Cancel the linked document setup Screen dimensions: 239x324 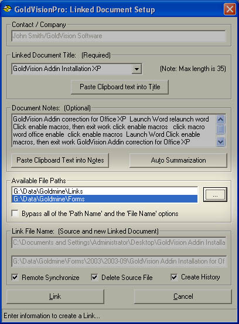coord(183,296)
